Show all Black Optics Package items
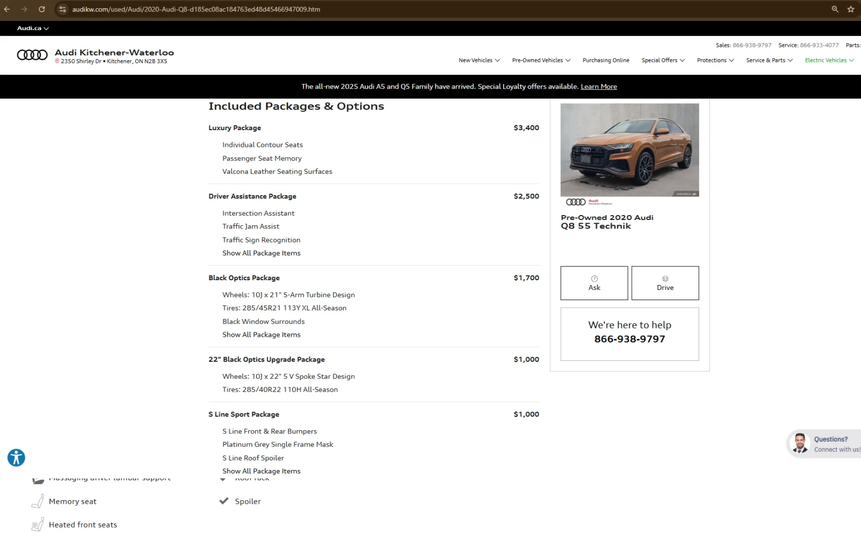Image resolution: width=861 pixels, height=540 pixels. (262, 335)
